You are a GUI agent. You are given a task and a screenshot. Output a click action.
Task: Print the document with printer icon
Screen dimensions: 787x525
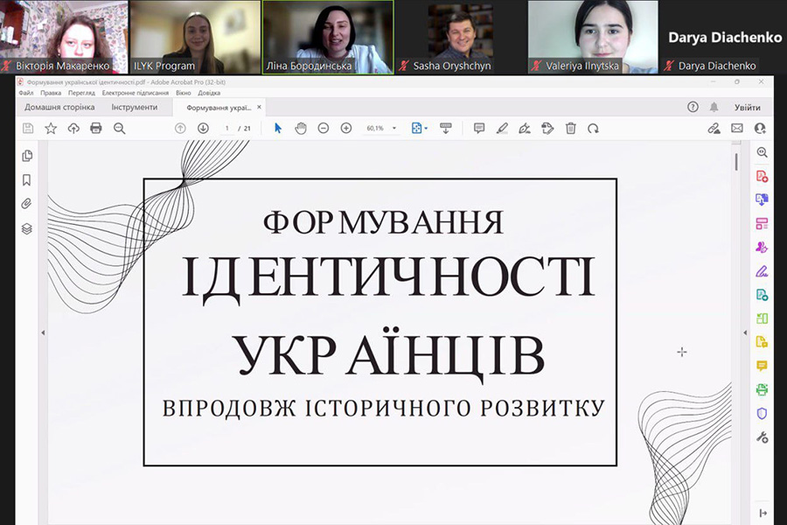pyautogui.click(x=96, y=128)
